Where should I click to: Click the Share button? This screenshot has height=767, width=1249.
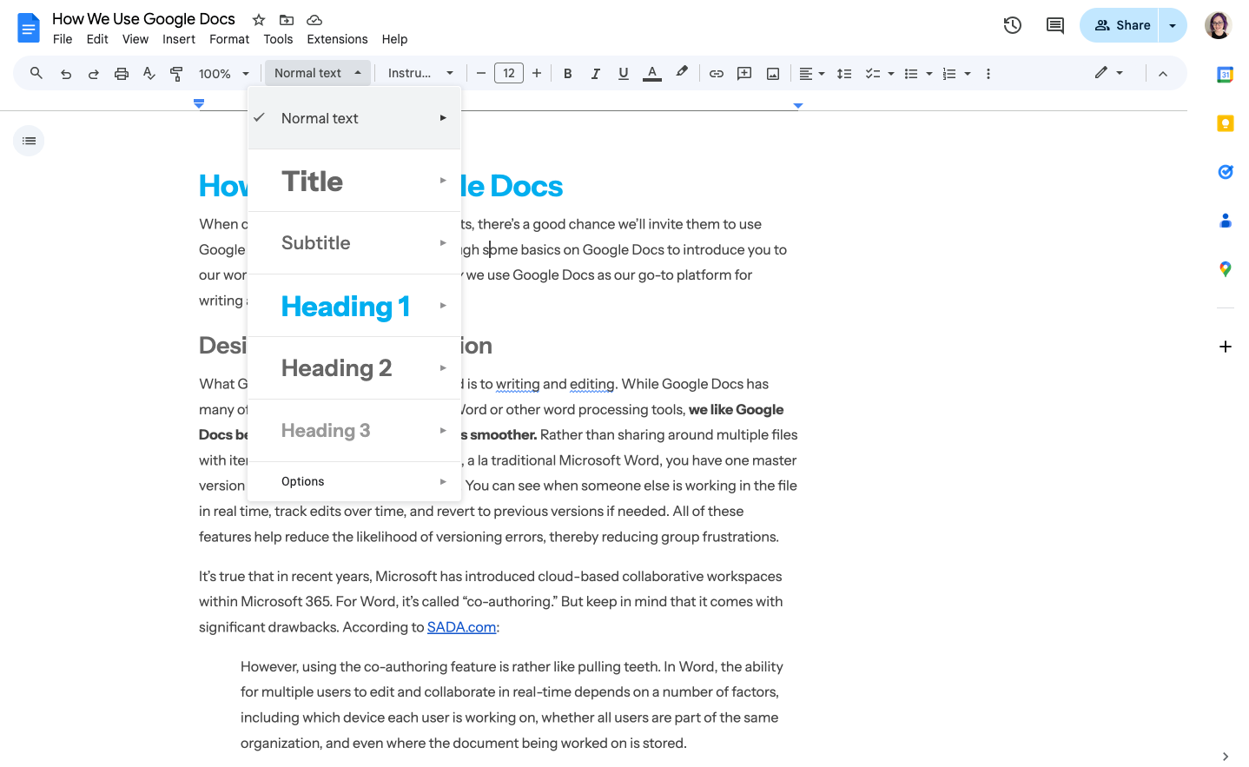[x=1120, y=25]
